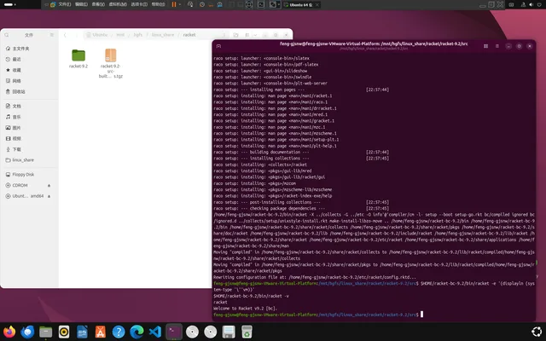Open 网络 (Network) in Files sidebar
Viewport: 546px width, 341px height.
click(29, 81)
